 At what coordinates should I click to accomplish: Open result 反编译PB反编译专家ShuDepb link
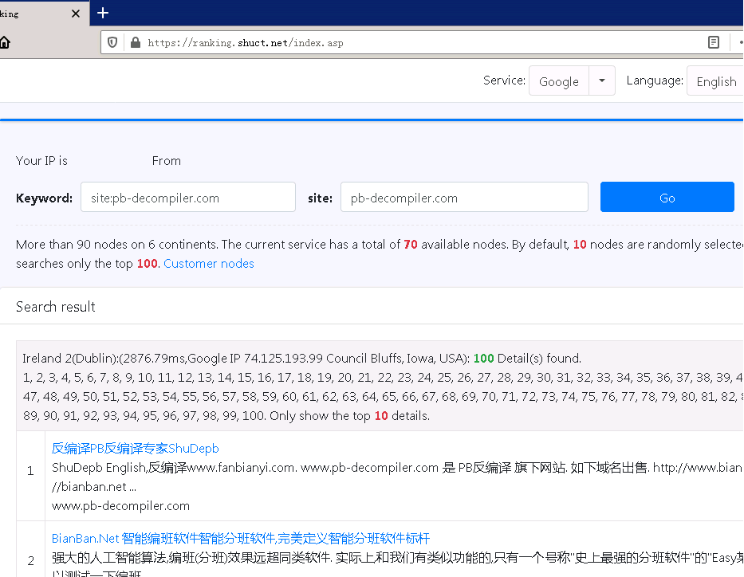pyautogui.click(x=136, y=449)
